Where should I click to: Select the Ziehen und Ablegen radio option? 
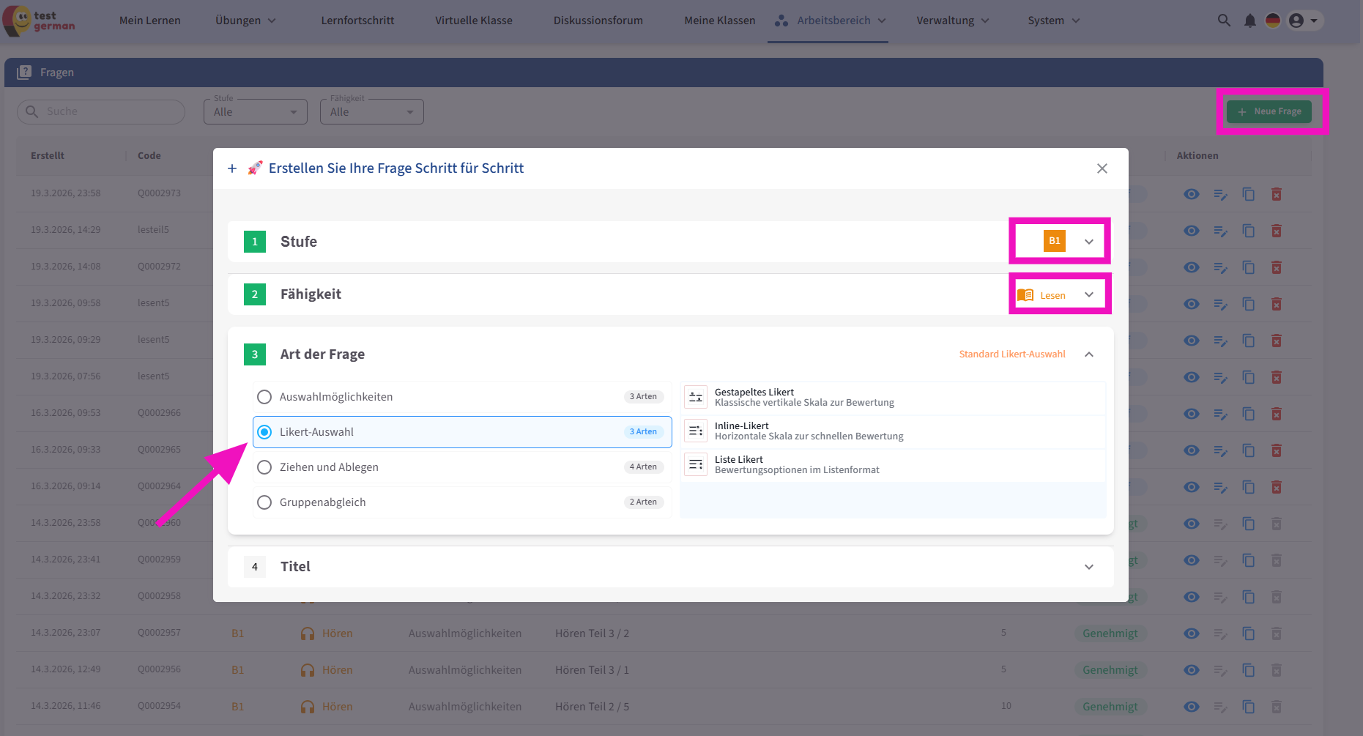pyautogui.click(x=264, y=467)
